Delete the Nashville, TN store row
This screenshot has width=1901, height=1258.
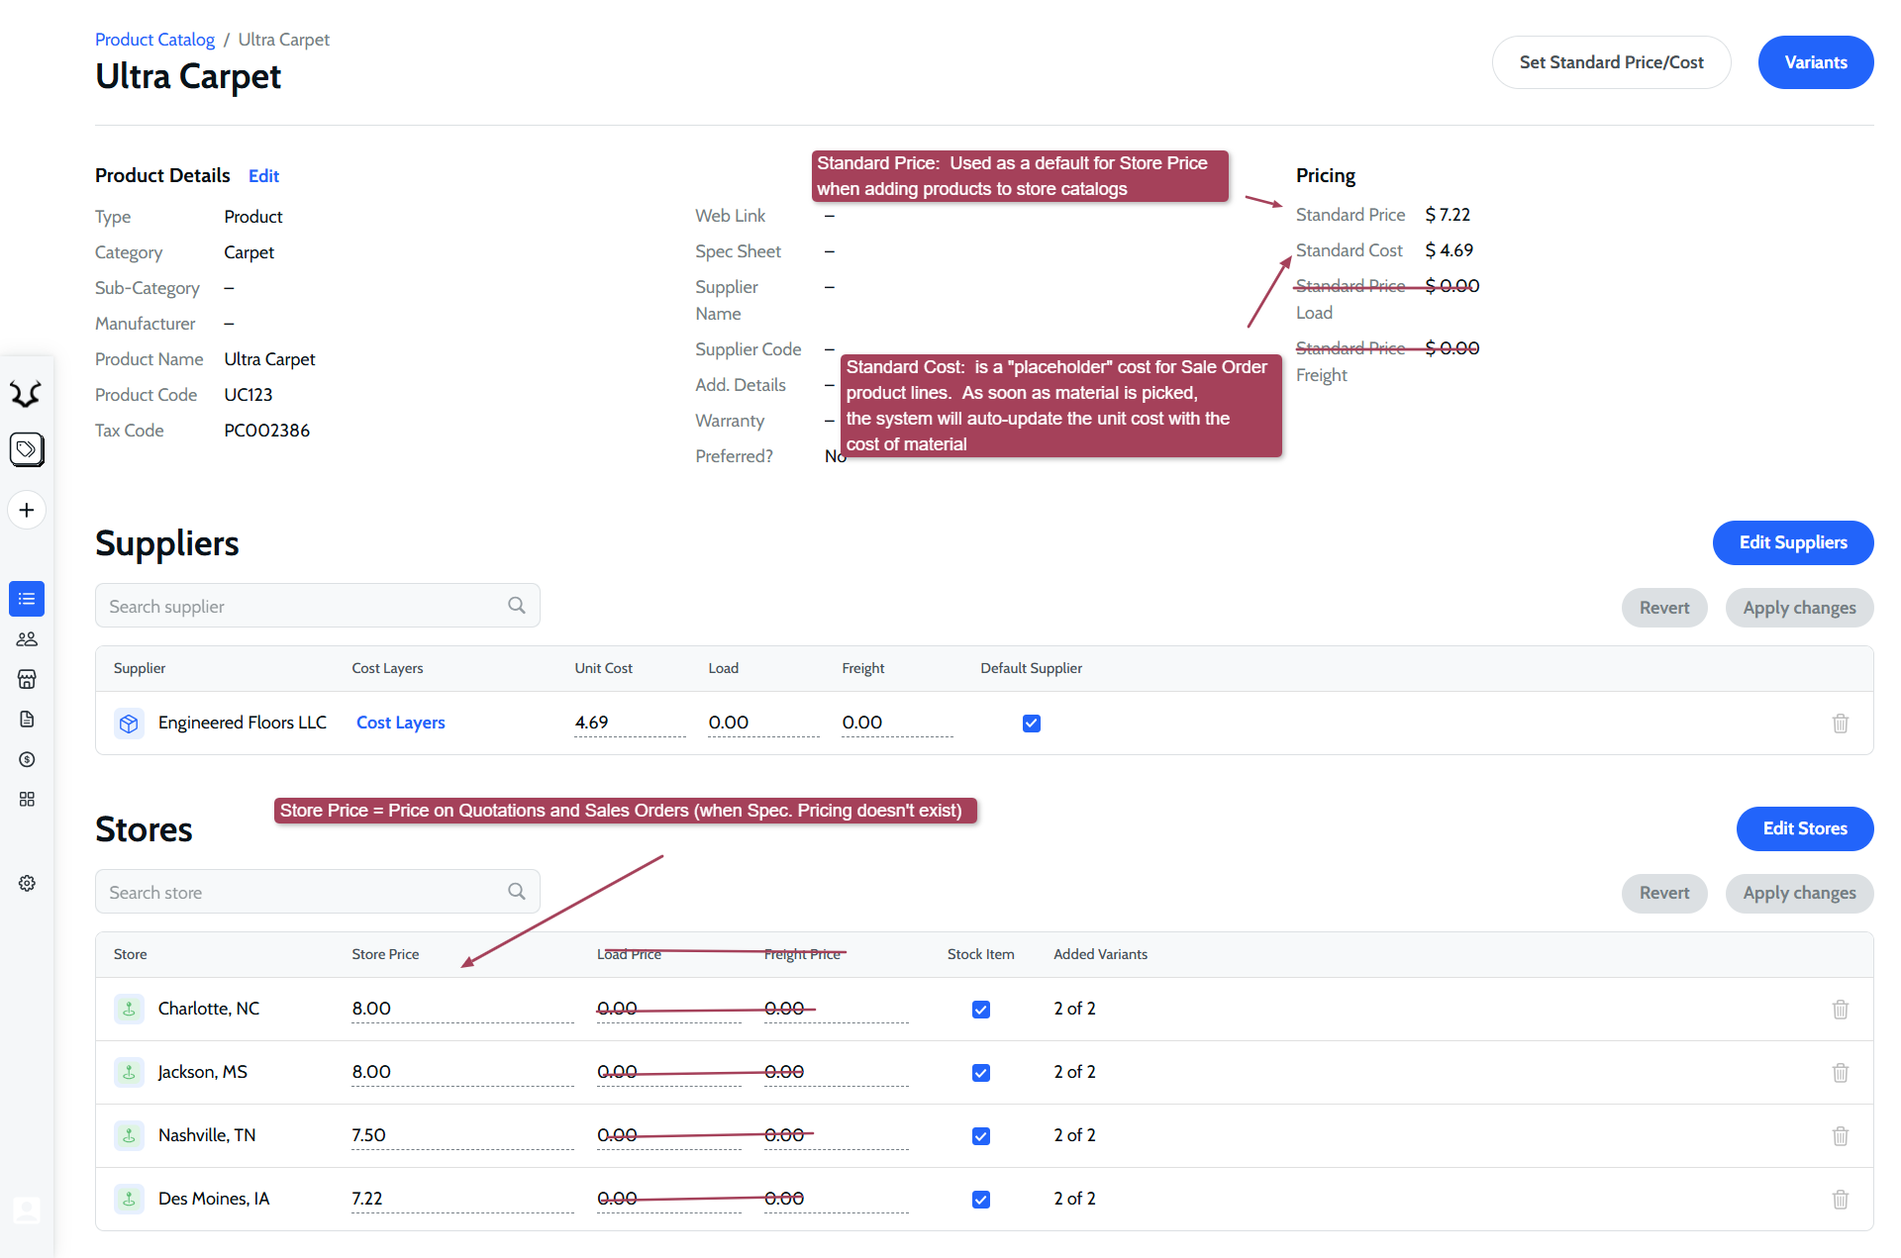[x=1840, y=1136]
